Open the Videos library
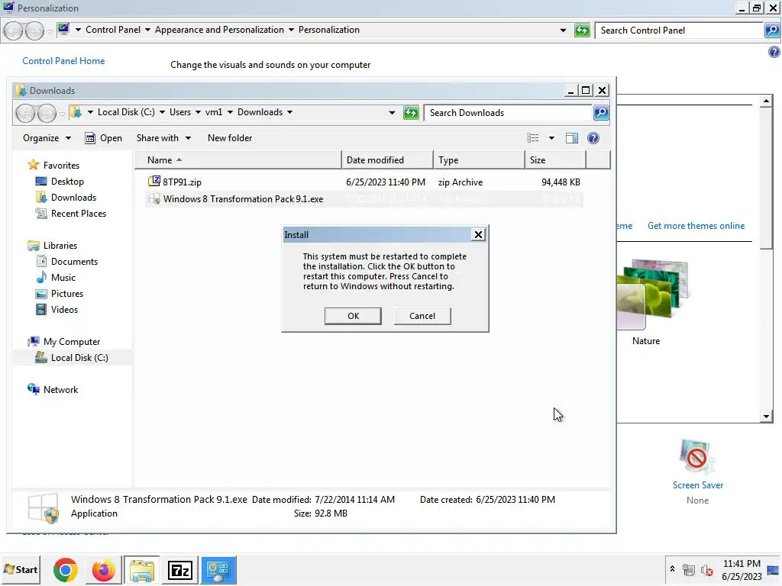The image size is (782, 586). pyautogui.click(x=64, y=310)
